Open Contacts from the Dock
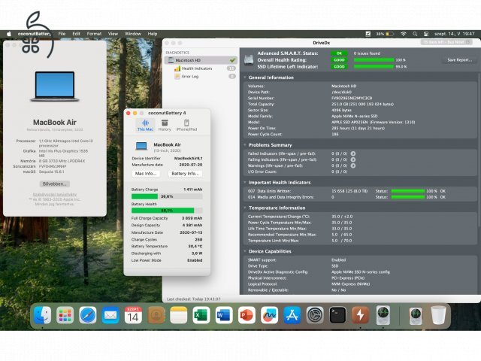481x361 pixels. click(x=156, y=315)
